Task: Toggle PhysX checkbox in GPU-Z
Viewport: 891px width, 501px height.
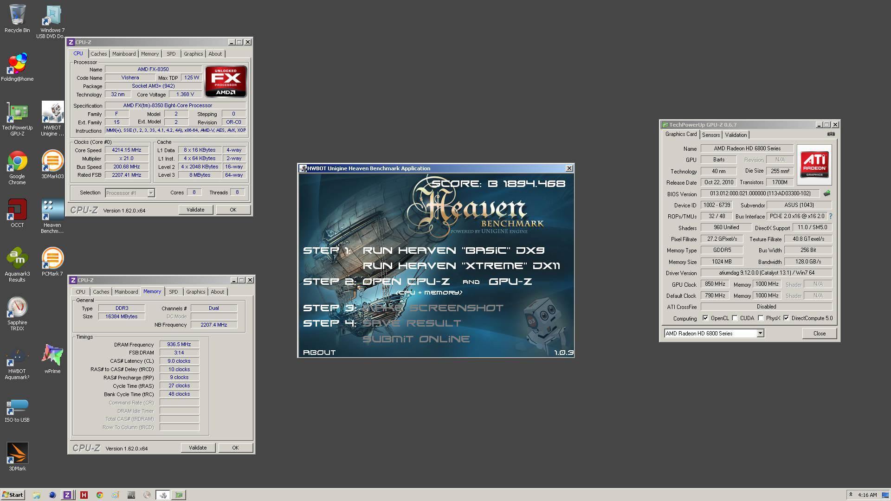Action: pyautogui.click(x=761, y=318)
